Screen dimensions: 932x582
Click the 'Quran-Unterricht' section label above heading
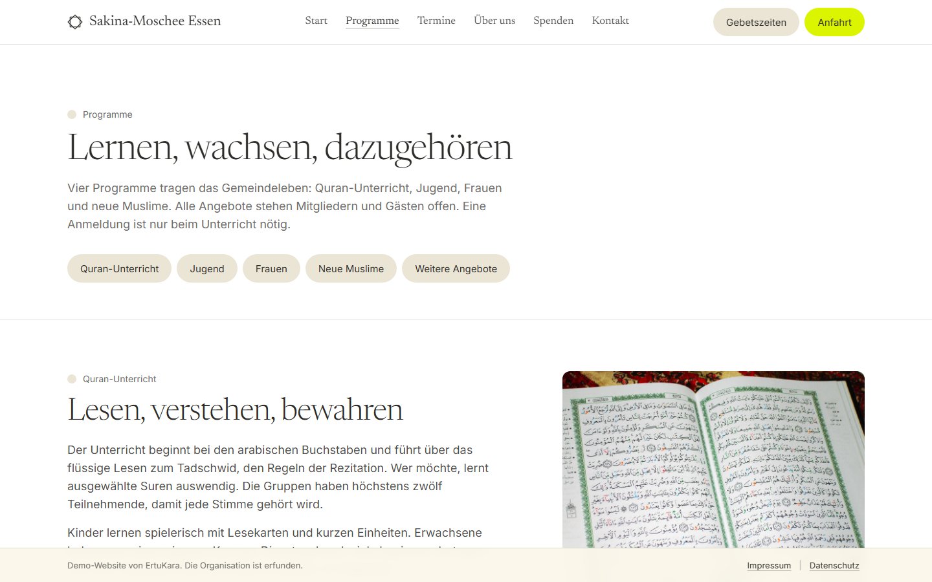[x=119, y=379]
